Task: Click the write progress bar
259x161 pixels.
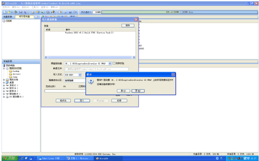Action: coord(65,91)
